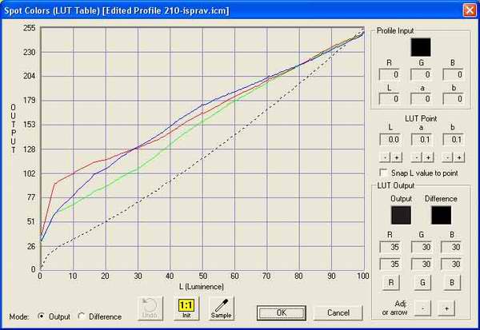Click the Profile Input black color swatch

[x=421, y=47]
